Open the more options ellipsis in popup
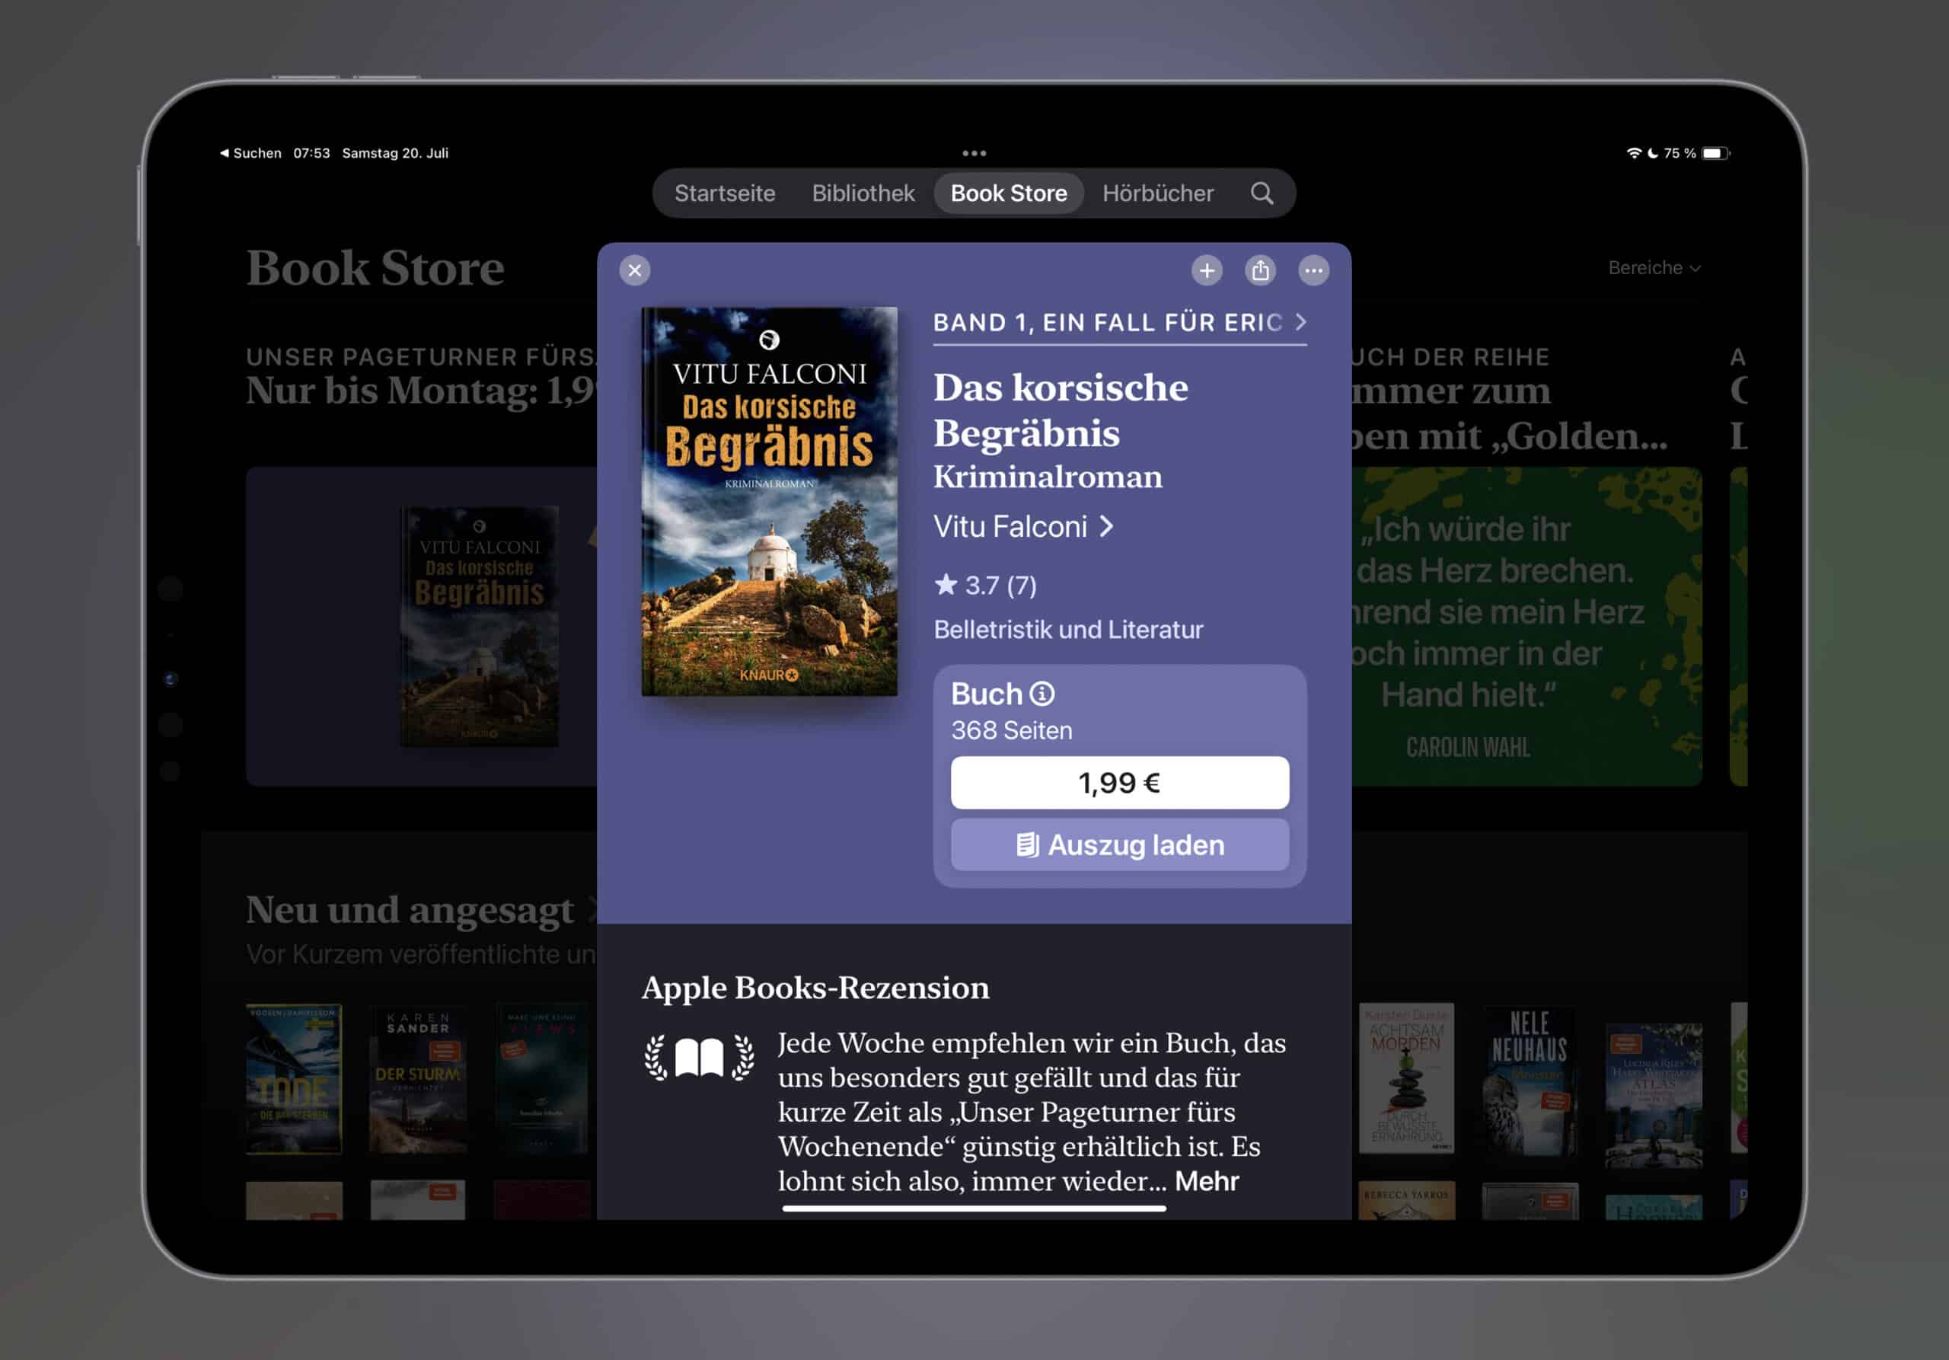This screenshot has width=1949, height=1360. tap(1313, 271)
